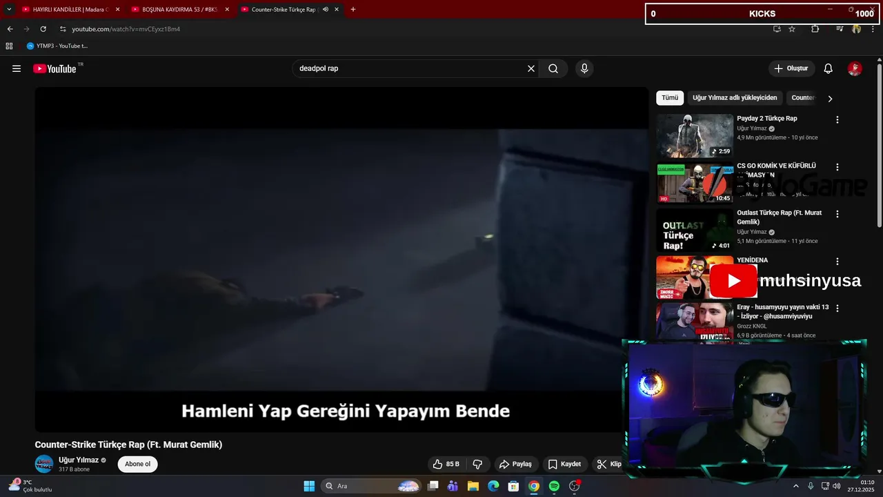883x497 pixels.
Task: Open the Windows Start menu
Action: 309,486
